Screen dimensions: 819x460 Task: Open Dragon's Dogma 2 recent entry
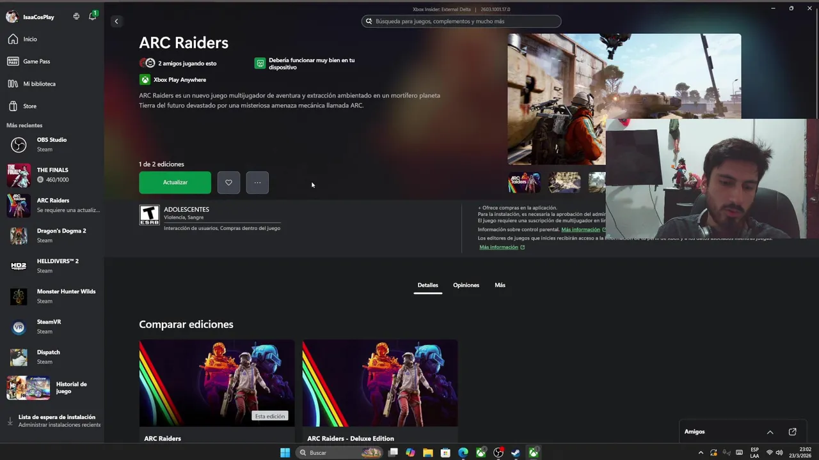click(x=52, y=236)
